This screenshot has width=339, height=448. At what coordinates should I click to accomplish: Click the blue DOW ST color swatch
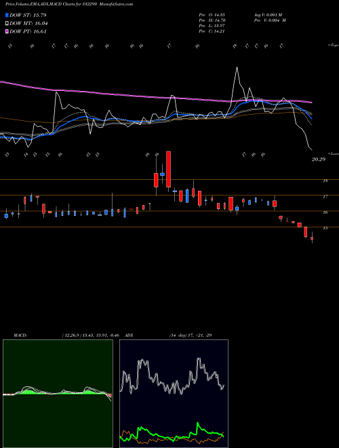click(7, 15)
